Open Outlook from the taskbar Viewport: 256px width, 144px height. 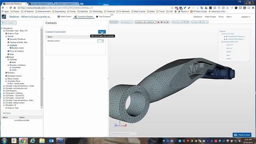[x=51, y=141]
